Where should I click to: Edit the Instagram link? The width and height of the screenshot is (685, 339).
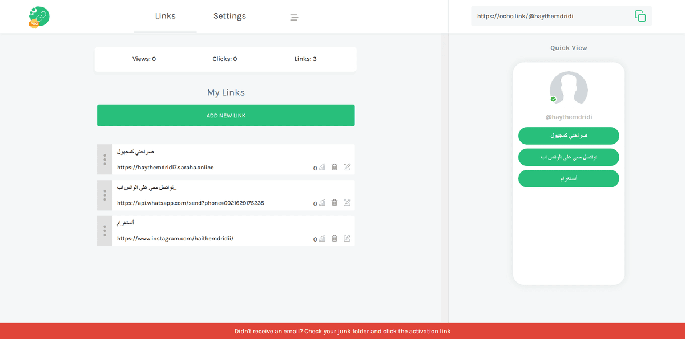click(x=347, y=238)
